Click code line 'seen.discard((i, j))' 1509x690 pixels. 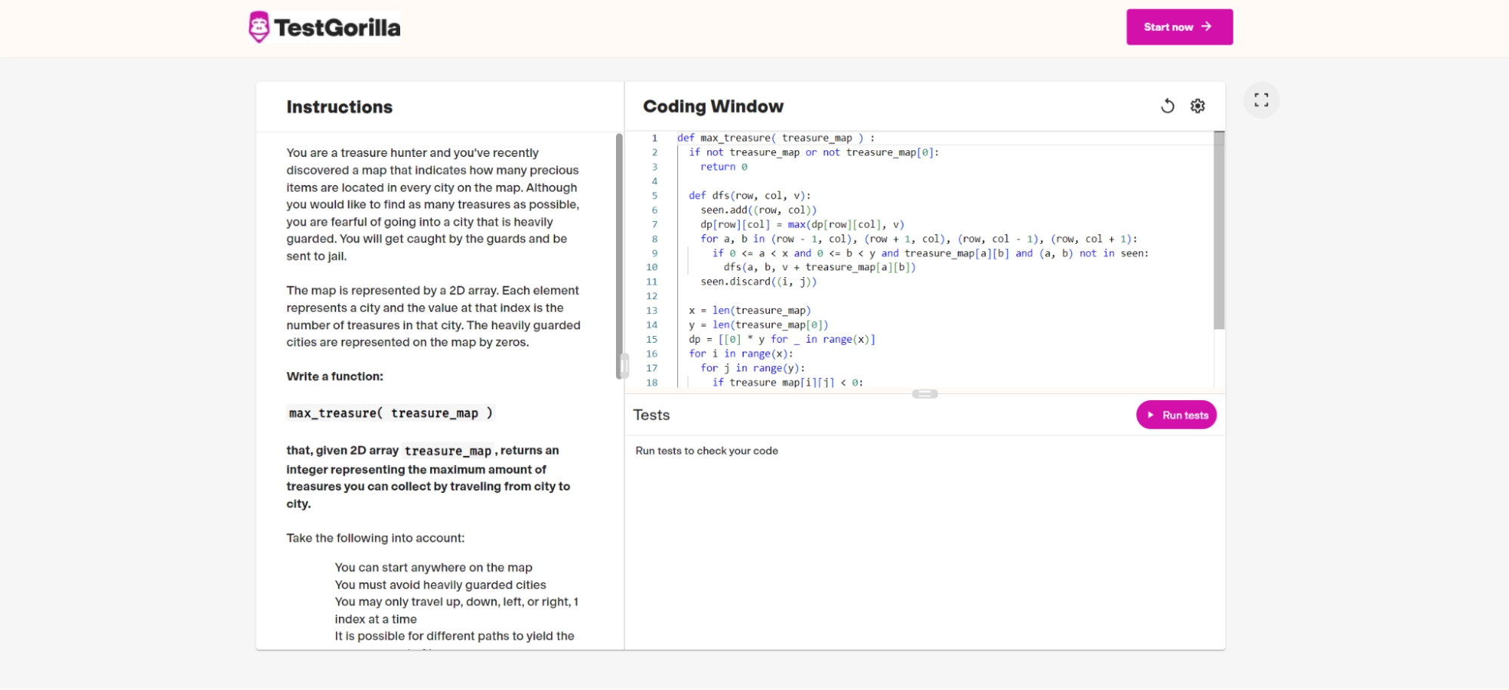[x=758, y=282]
